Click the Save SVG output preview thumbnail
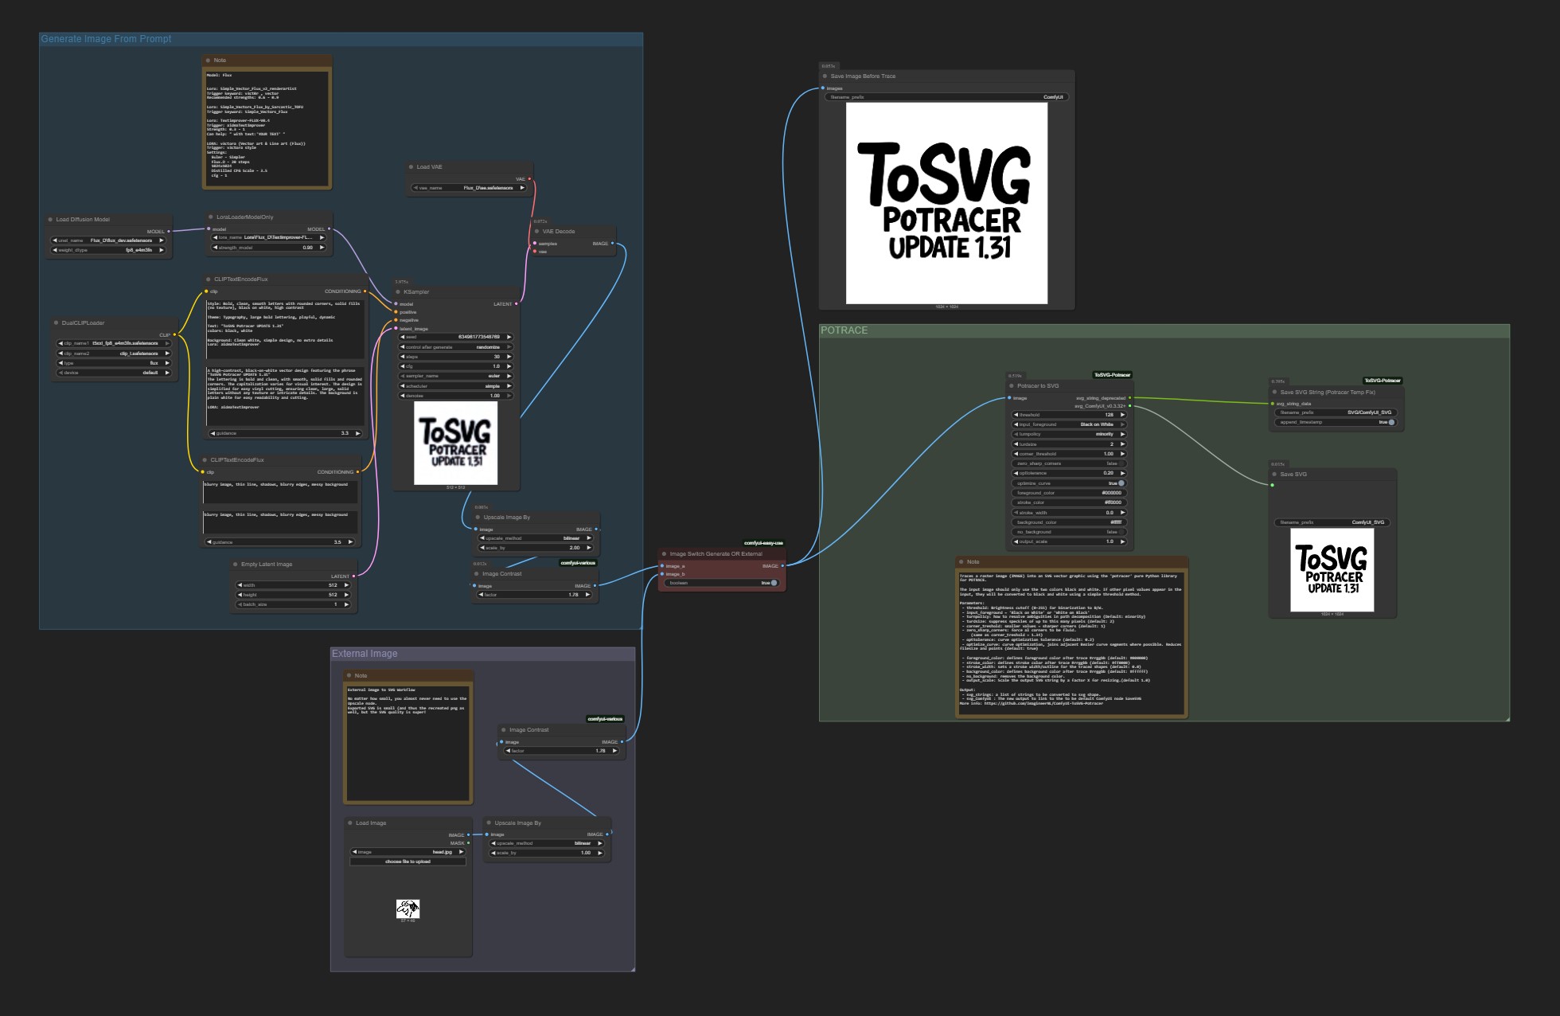Screen dimensions: 1560x1016 1332,570
